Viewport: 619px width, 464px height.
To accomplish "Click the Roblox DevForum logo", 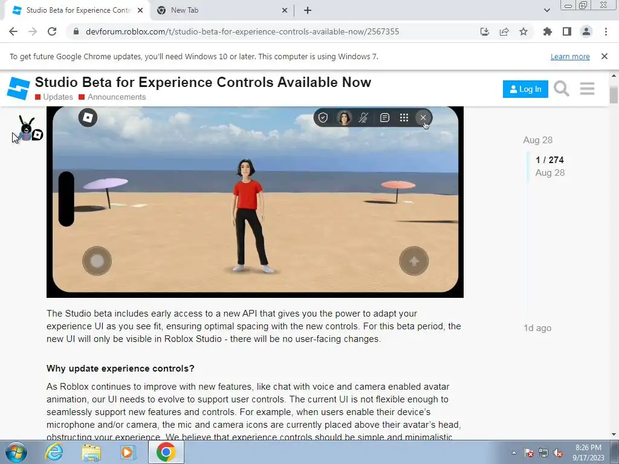I will pos(18,88).
